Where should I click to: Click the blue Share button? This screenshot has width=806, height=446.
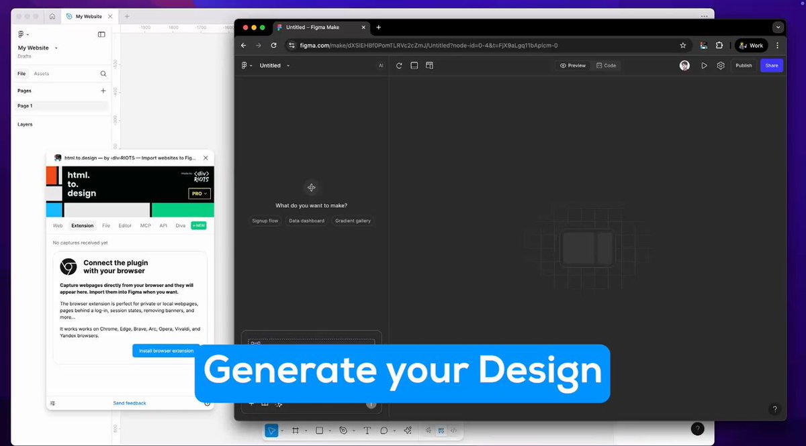pos(772,66)
